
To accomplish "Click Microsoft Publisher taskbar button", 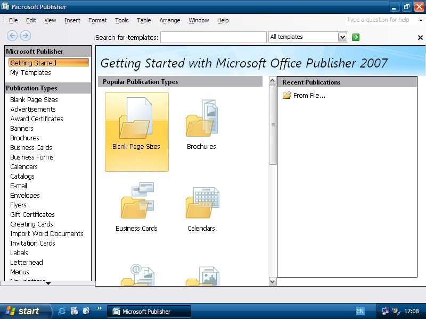I will pos(149,312).
